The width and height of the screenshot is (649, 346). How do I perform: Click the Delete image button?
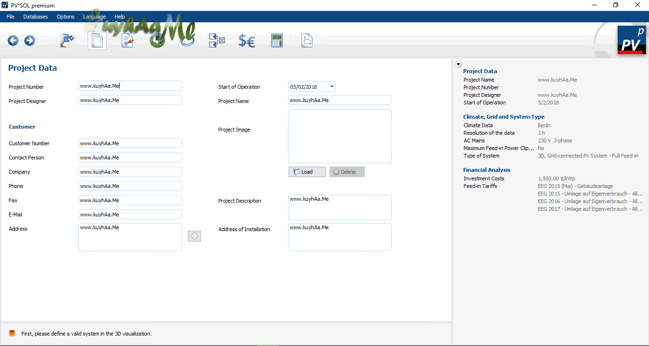347,172
